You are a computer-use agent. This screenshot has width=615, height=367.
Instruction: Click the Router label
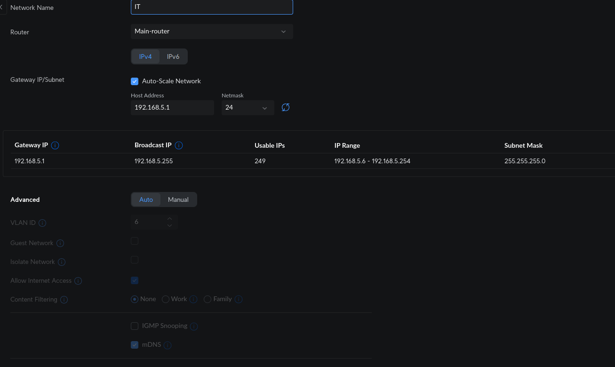pos(20,32)
